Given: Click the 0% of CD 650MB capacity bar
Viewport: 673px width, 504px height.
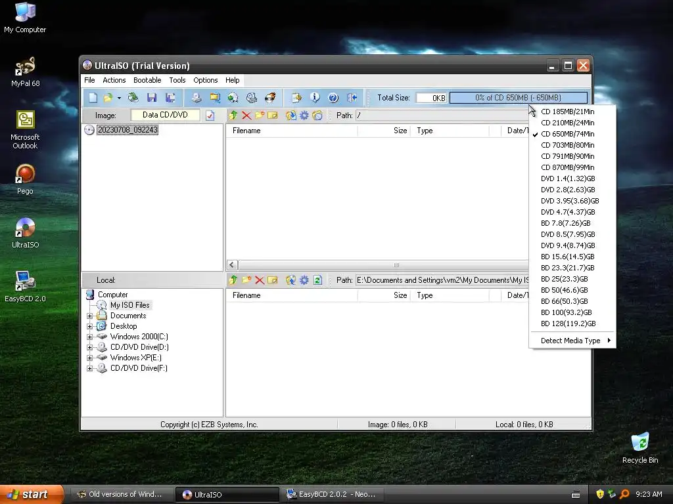Looking at the screenshot, I should [519, 98].
